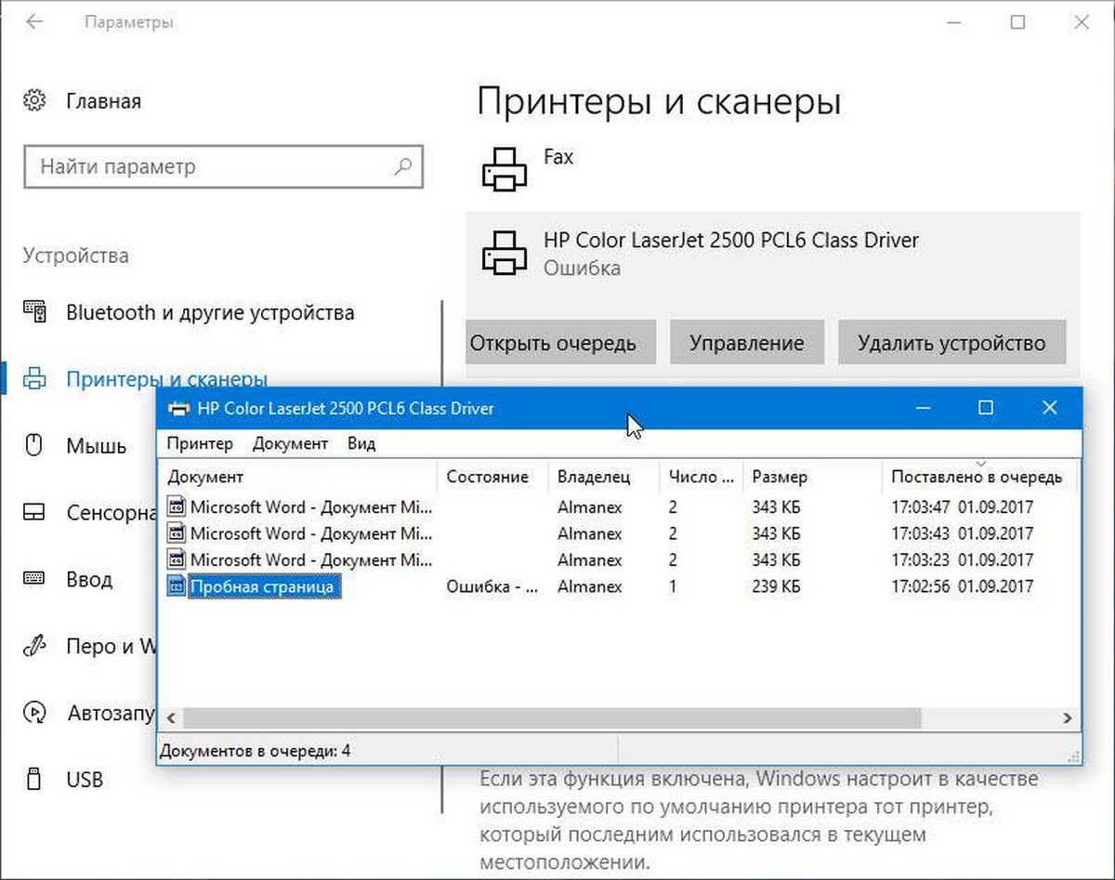Select the USB icon in the sidebar
Image resolution: width=1115 pixels, height=880 pixels.
[x=34, y=780]
